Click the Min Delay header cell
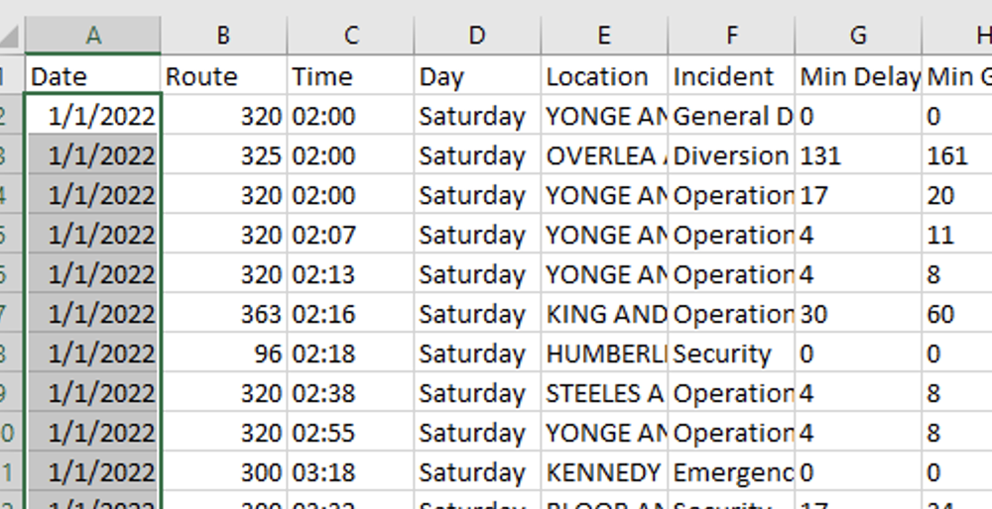This screenshot has height=509, width=992. [858, 76]
